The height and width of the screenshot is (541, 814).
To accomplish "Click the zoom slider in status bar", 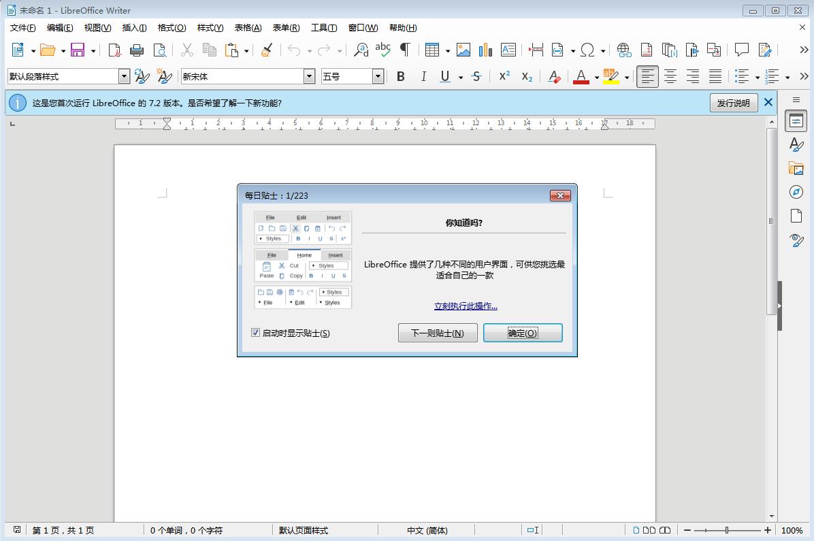I will [x=727, y=530].
